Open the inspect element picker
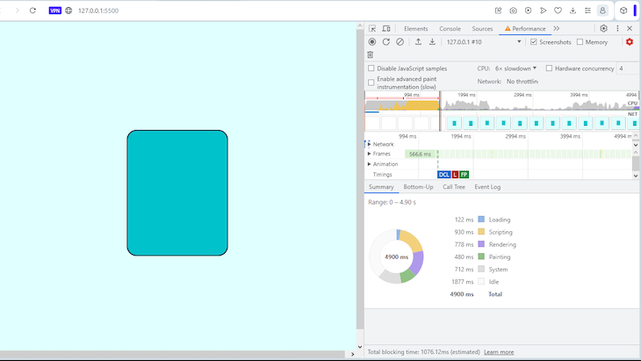Screen dimensions: 641x361 [372, 28]
